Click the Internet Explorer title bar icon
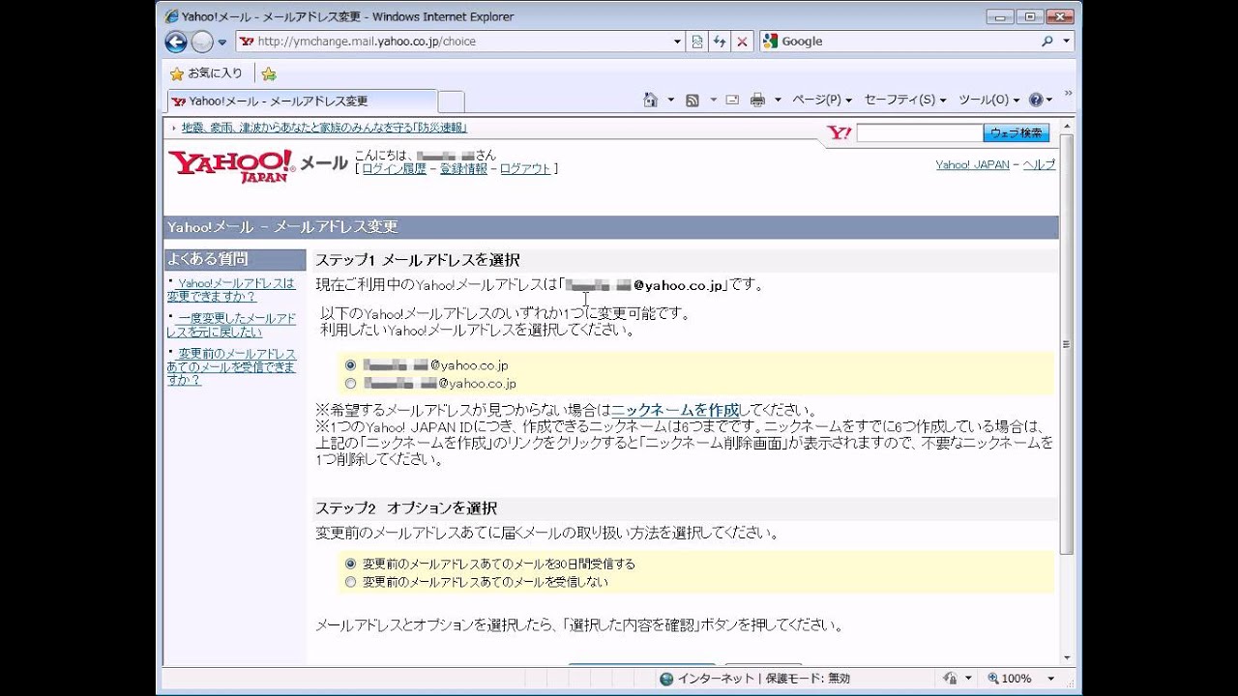Screen dimensions: 1238x696 click(172, 16)
